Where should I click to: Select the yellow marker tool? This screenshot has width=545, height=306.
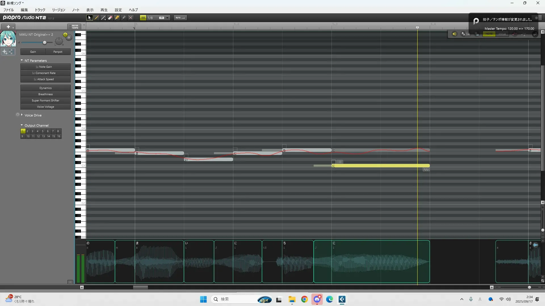117,18
